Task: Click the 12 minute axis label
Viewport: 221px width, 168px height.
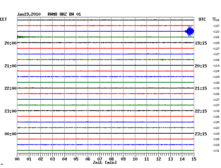Action: point(158,159)
